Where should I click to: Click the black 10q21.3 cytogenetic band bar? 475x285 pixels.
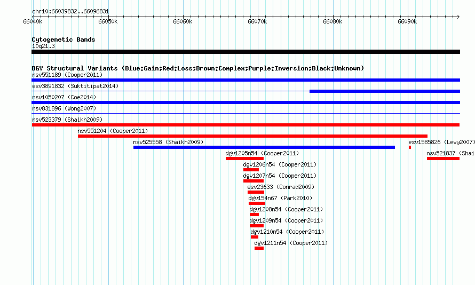click(246, 52)
